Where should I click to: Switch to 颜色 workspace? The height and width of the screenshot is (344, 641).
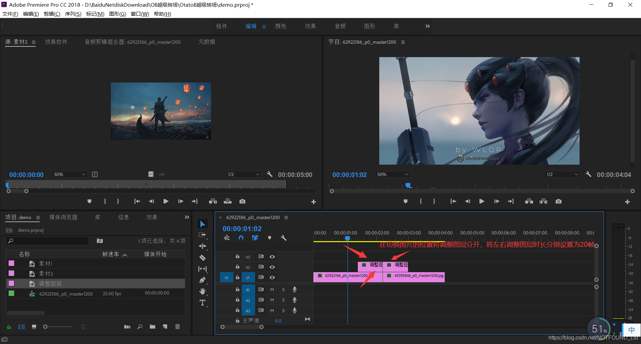(x=281, y=26)
